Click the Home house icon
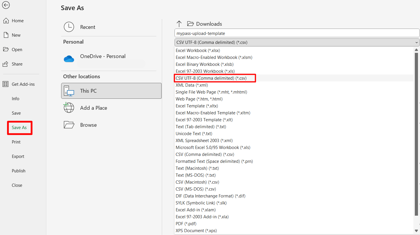 click(6, 21)
